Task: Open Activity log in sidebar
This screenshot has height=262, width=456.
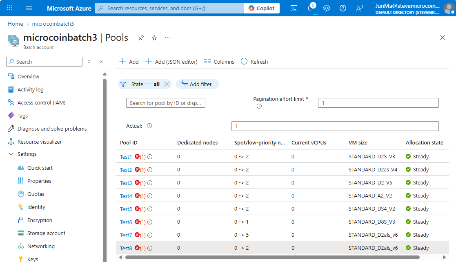Action: 31,89
